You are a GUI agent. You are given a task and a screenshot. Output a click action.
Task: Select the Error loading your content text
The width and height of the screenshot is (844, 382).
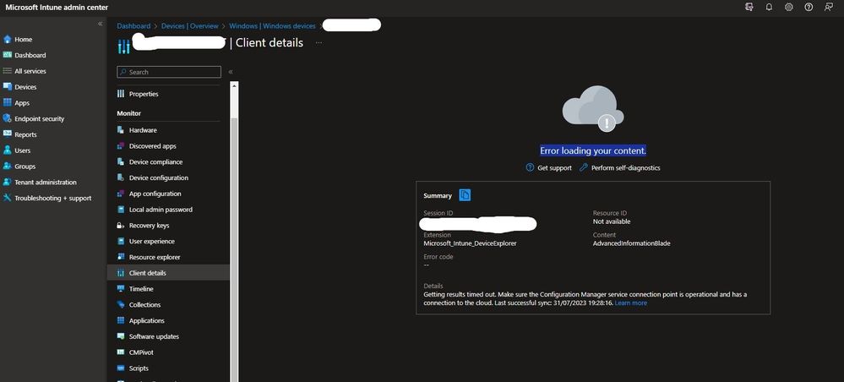593,151
